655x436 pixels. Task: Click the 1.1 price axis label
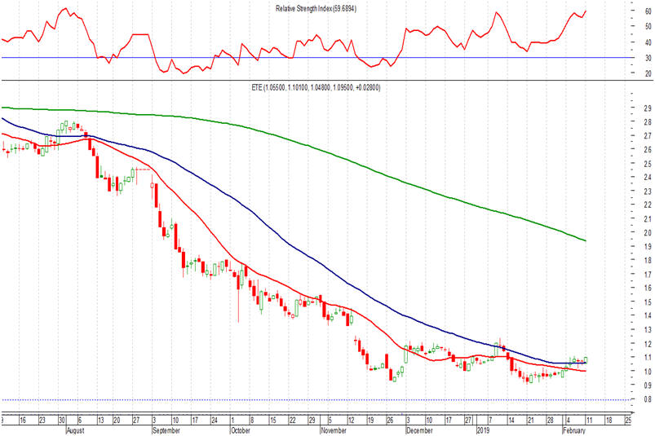(x=647, y=357)
